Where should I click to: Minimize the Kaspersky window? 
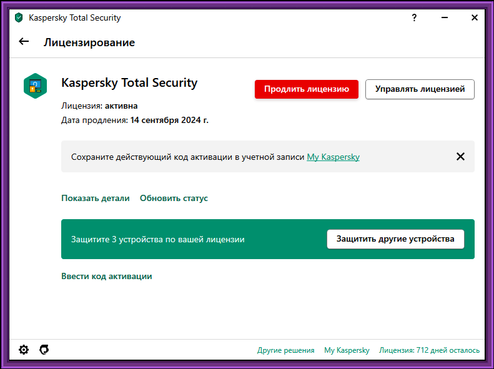(x=445, y=17)
